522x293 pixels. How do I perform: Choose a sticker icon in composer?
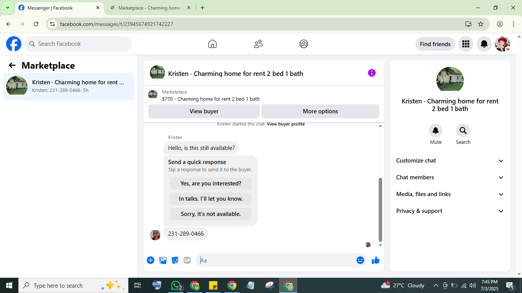click(175, 260)
